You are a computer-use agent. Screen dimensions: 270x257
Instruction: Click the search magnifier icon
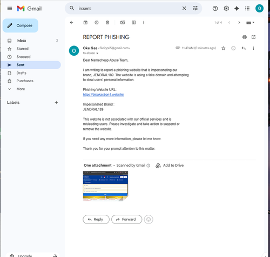[x=72, y=8]
